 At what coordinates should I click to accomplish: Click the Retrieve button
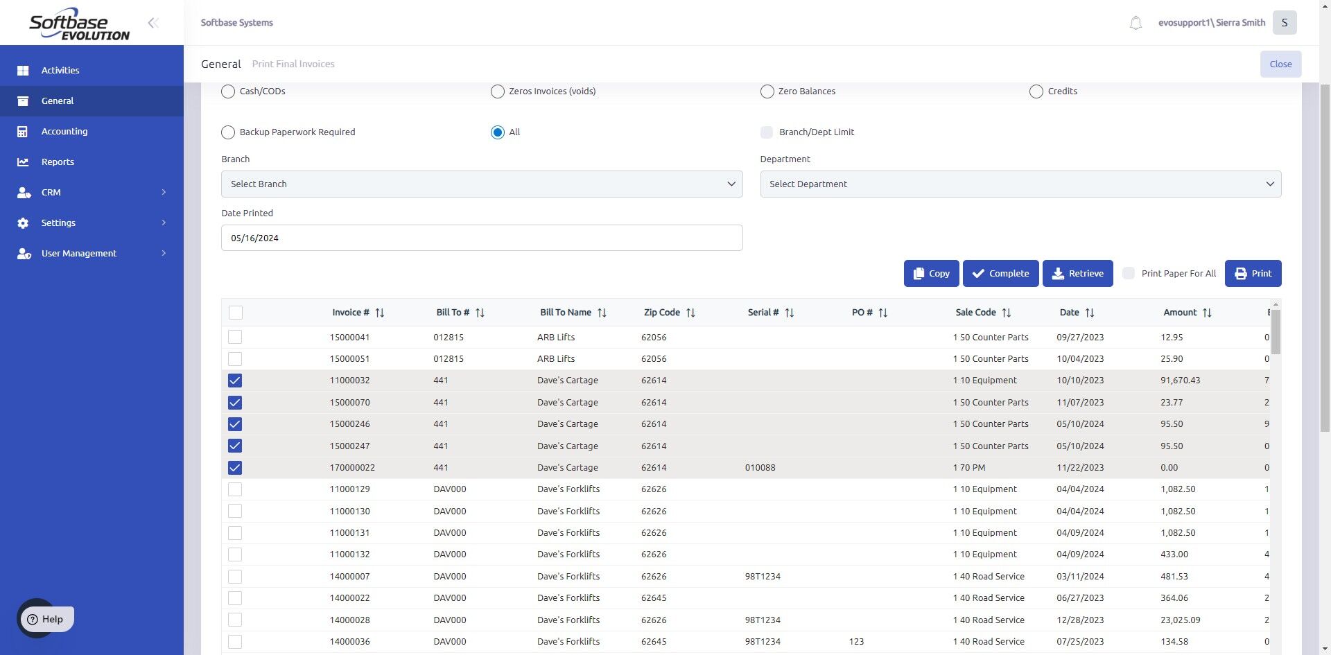point(1077,273)
